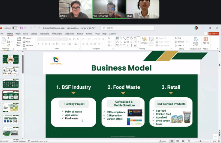Switch to Slide Sorter view
Screen dimensions: 221x143
pos(177,141)
